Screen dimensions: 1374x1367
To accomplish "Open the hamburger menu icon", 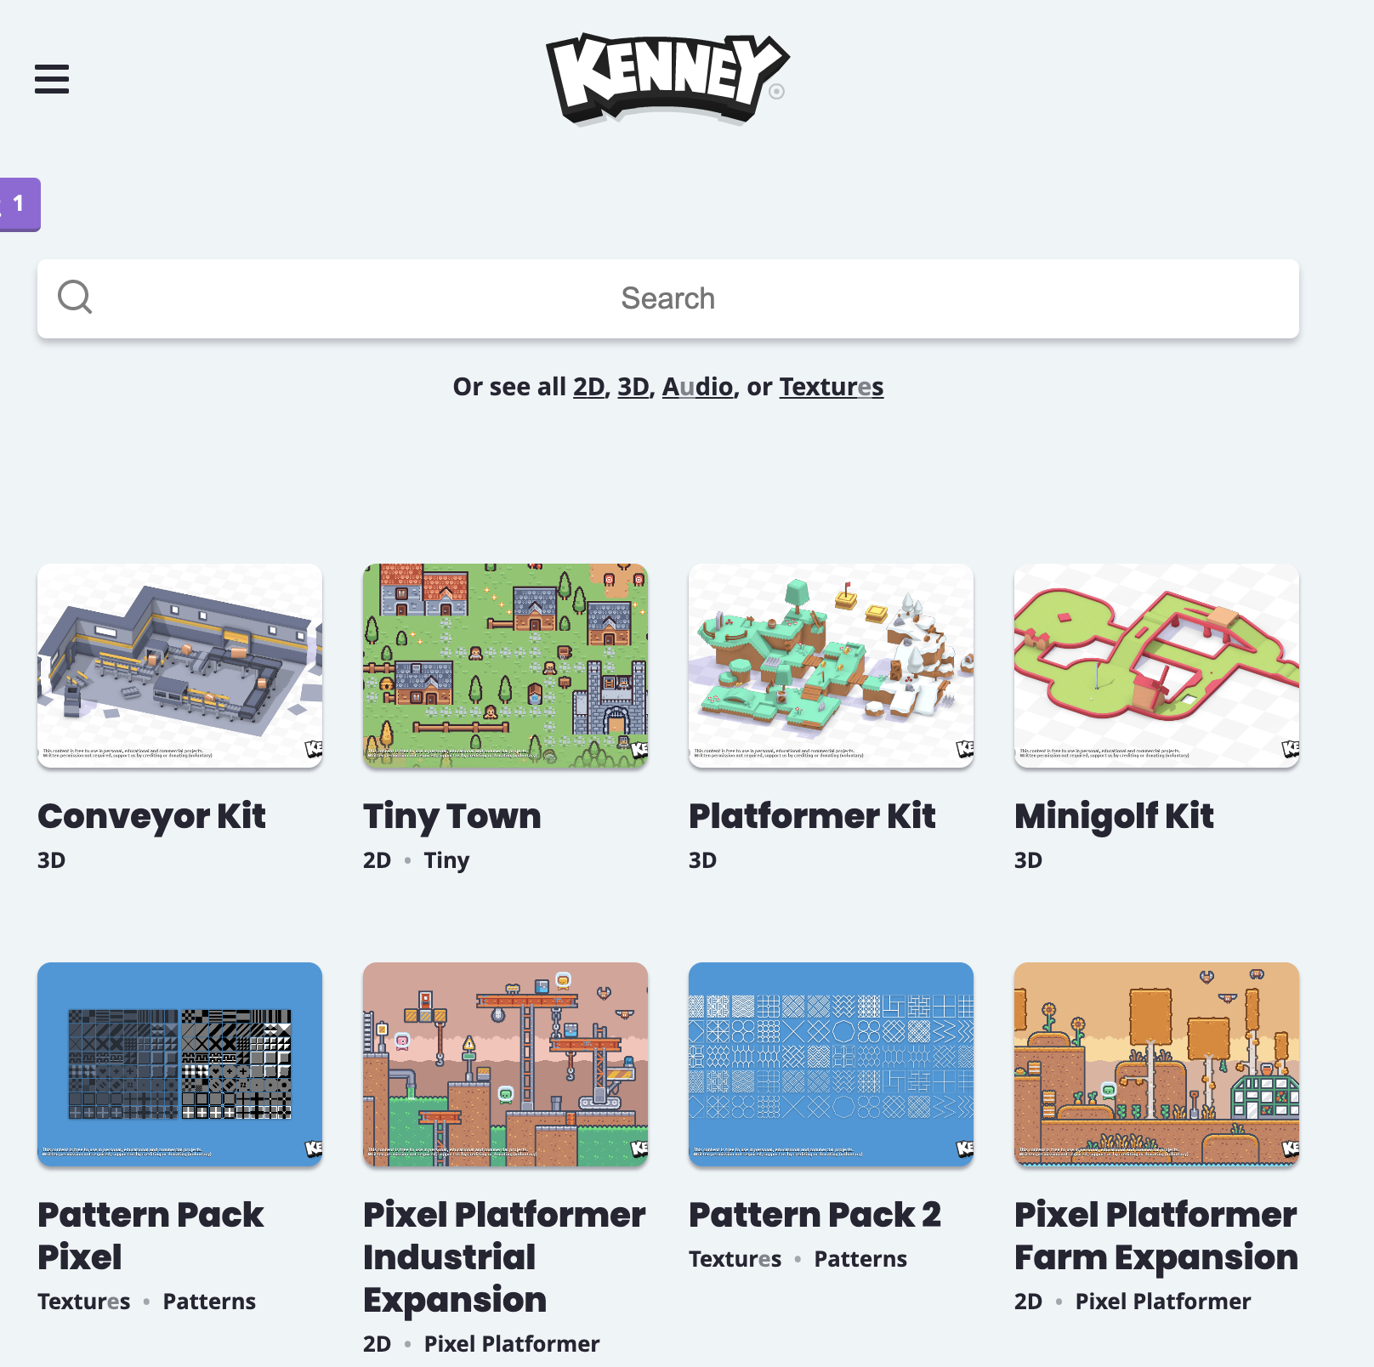I will point(52,79).
